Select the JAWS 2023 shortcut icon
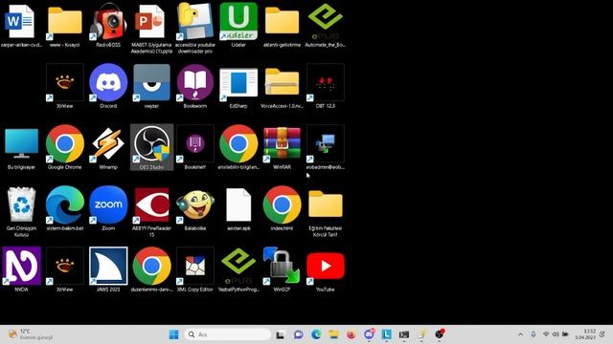This screenshot has height=344, width=613. click(x=108, y=266)
